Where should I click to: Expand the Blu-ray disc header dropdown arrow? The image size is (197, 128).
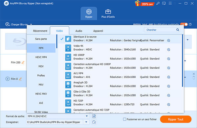(x=187, y=40)
